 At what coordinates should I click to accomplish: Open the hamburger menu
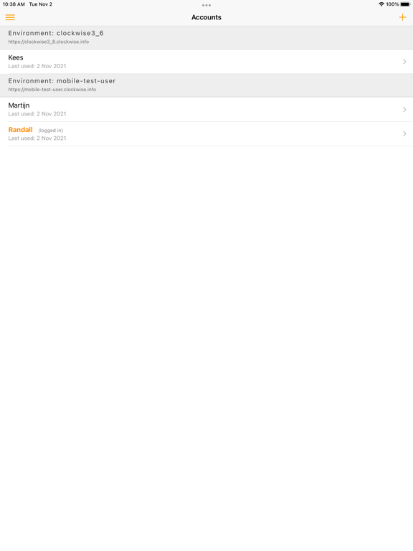point(10,17)
